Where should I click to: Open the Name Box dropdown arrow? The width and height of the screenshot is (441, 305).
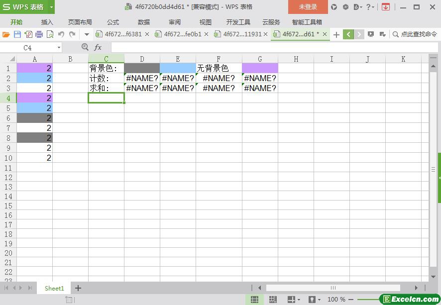tap(59, 47)
